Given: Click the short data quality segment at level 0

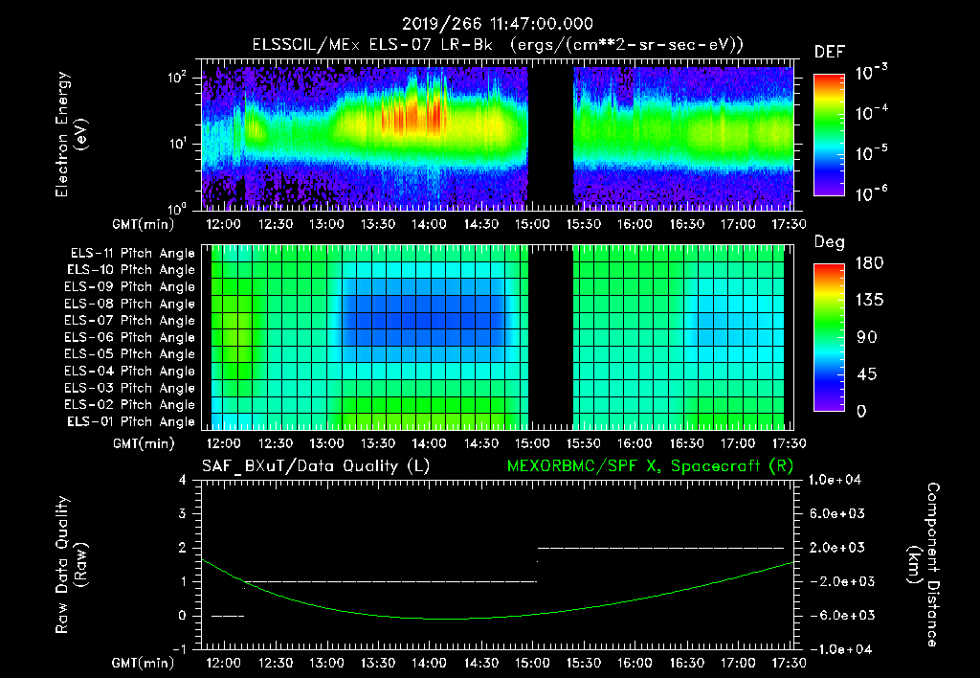Looking at the screenshot, I should point(228,616).
